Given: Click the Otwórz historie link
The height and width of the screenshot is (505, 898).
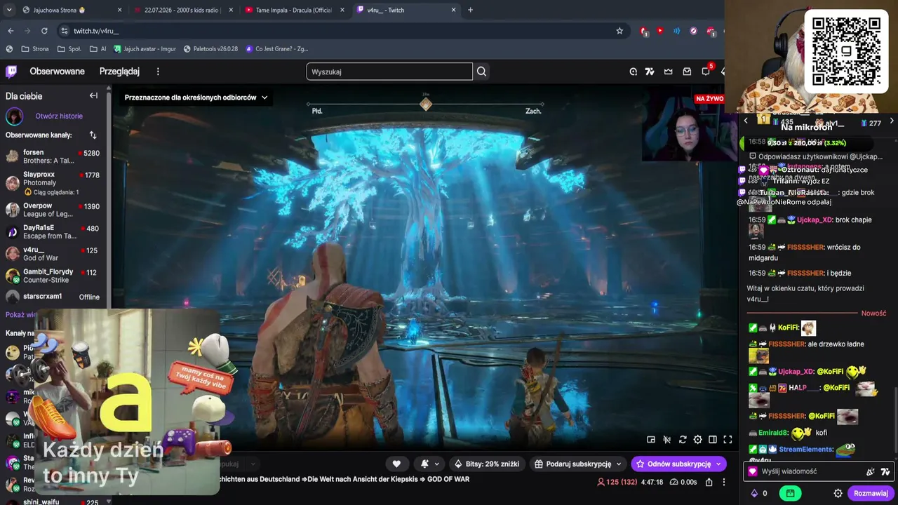Looking at the screenshot, I should pos(59,116).
